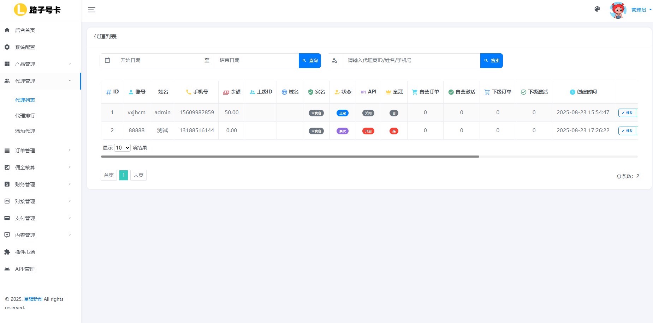Toggle the 开启 API badge for row 2
This screenshot has height=323, width=653.
click(x=368, y=131)
